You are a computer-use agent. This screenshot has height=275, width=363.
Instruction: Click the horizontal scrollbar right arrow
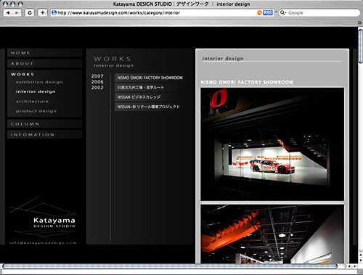click(356, 266)
